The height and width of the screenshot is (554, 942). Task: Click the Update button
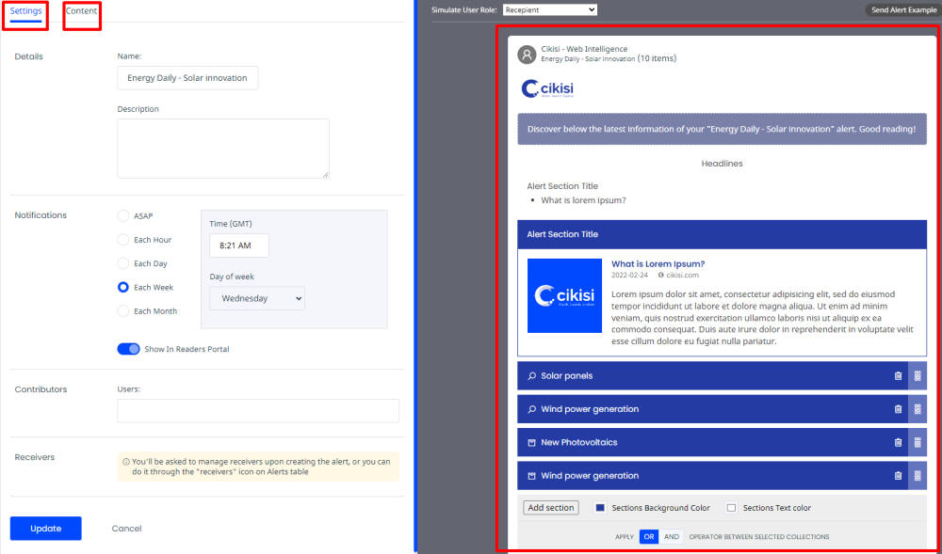point(45,529)
